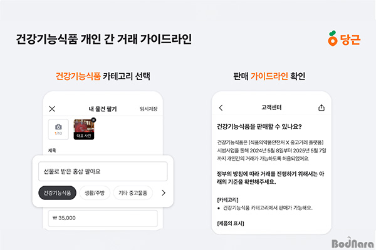Tap the share icon in 고객센터 header
The height and width of the screenshot is (250, 376).
coord(321,108)
